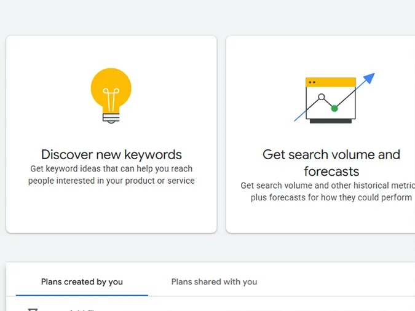Click "people interested in your product or service" line

[x=111, y=181]
